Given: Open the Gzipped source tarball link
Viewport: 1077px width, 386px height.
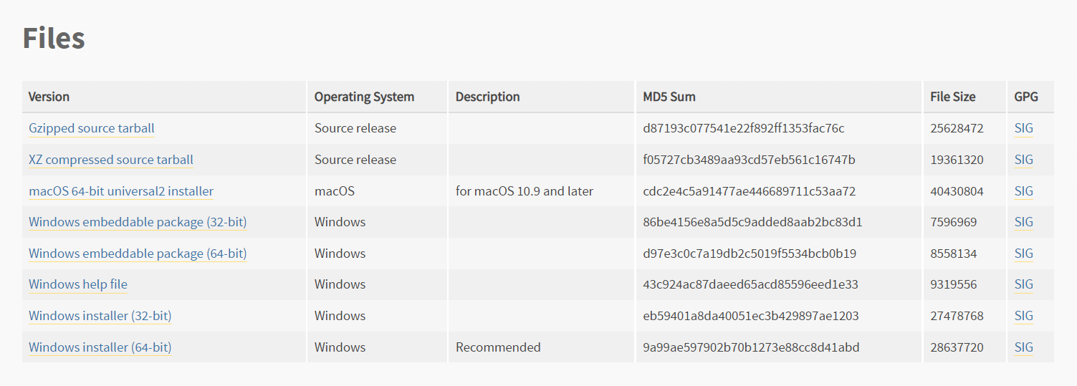Looking at the screenshot, I should point(92,128).
